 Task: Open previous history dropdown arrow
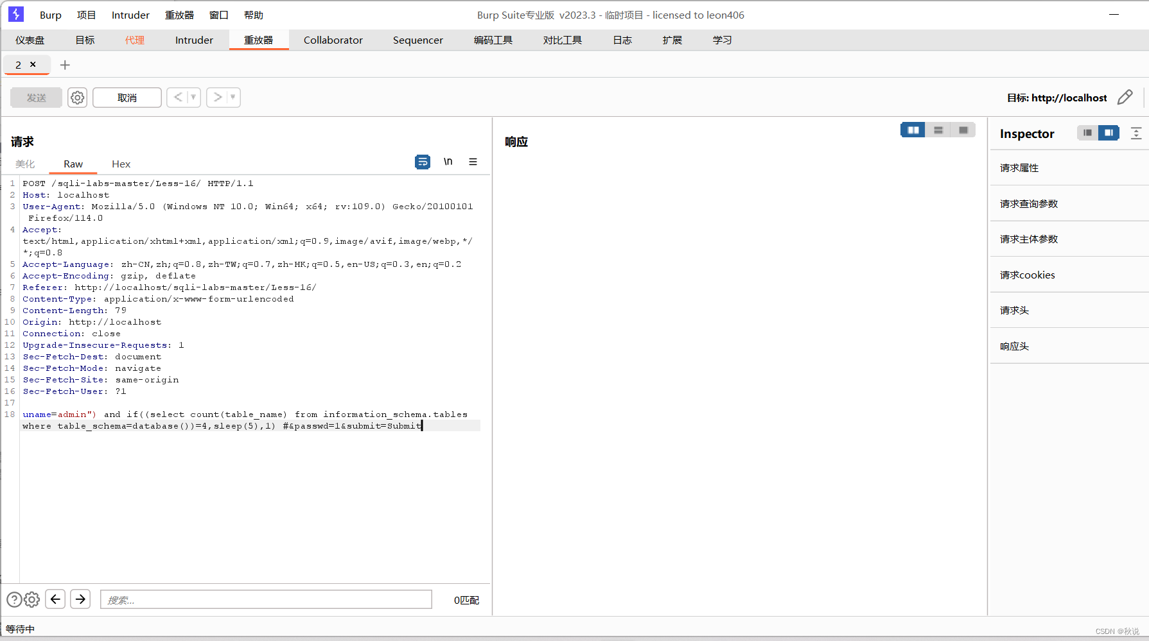tap(193, 98)
